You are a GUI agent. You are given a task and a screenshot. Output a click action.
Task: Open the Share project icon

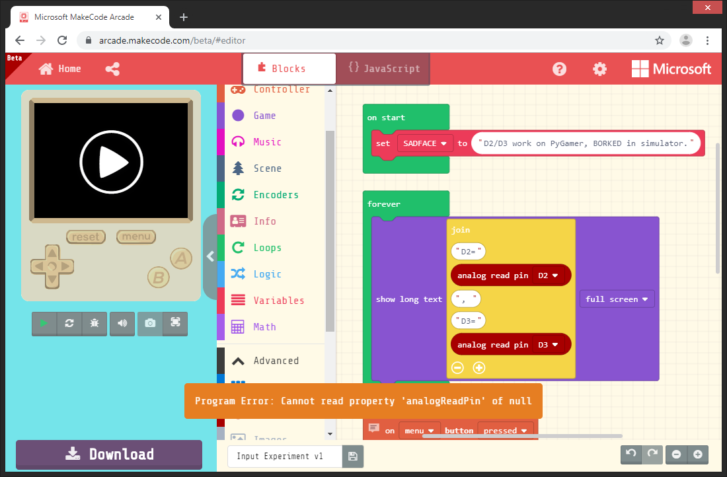pos(112,69)
